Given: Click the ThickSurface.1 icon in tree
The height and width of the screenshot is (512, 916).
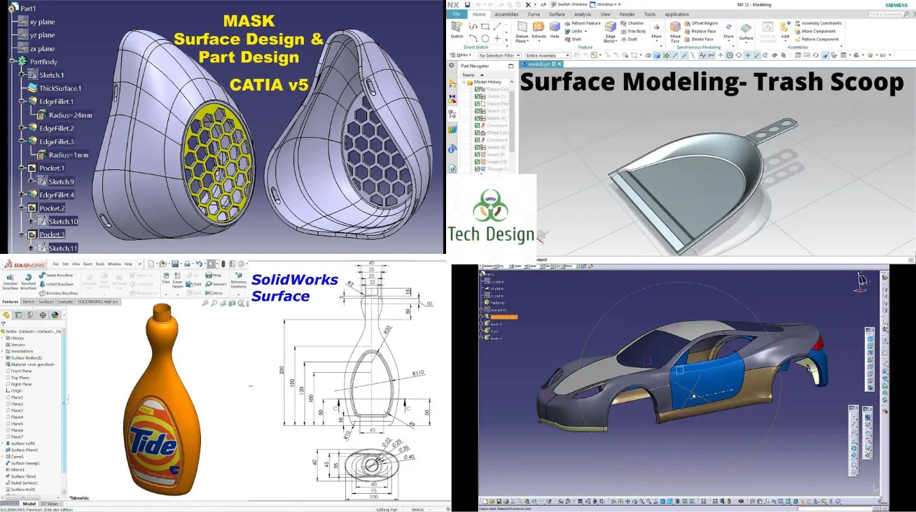Looking at the screenshot, I should point(32,88).
